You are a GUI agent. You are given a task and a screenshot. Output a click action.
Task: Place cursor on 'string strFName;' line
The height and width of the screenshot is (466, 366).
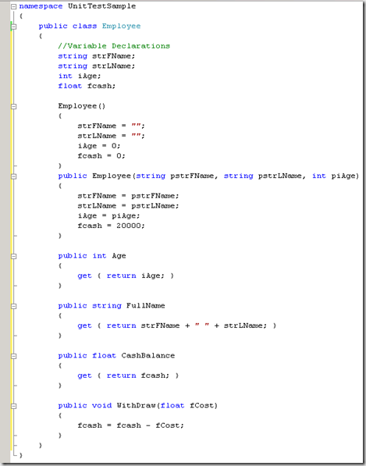97,56
